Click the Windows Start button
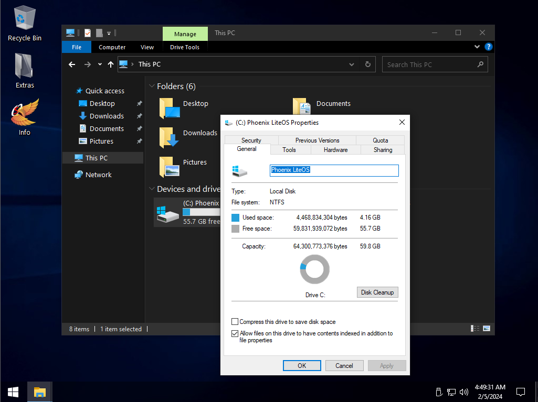The height and width of the screenshot is (402, 538). (x=13, y=392)
